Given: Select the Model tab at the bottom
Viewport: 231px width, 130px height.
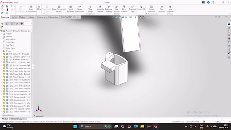Looking at the screenshot, I should pos(5,119).
